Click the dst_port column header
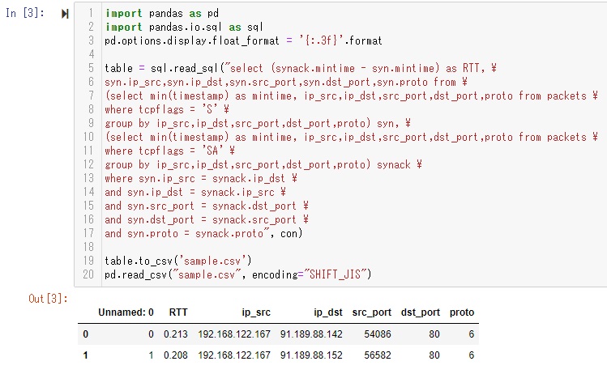Screen dimensions: 607x374 click(x=421, y=312)
